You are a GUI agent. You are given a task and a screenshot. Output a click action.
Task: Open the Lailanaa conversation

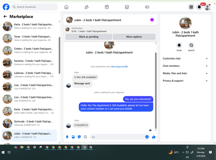[x=29, y=75]
